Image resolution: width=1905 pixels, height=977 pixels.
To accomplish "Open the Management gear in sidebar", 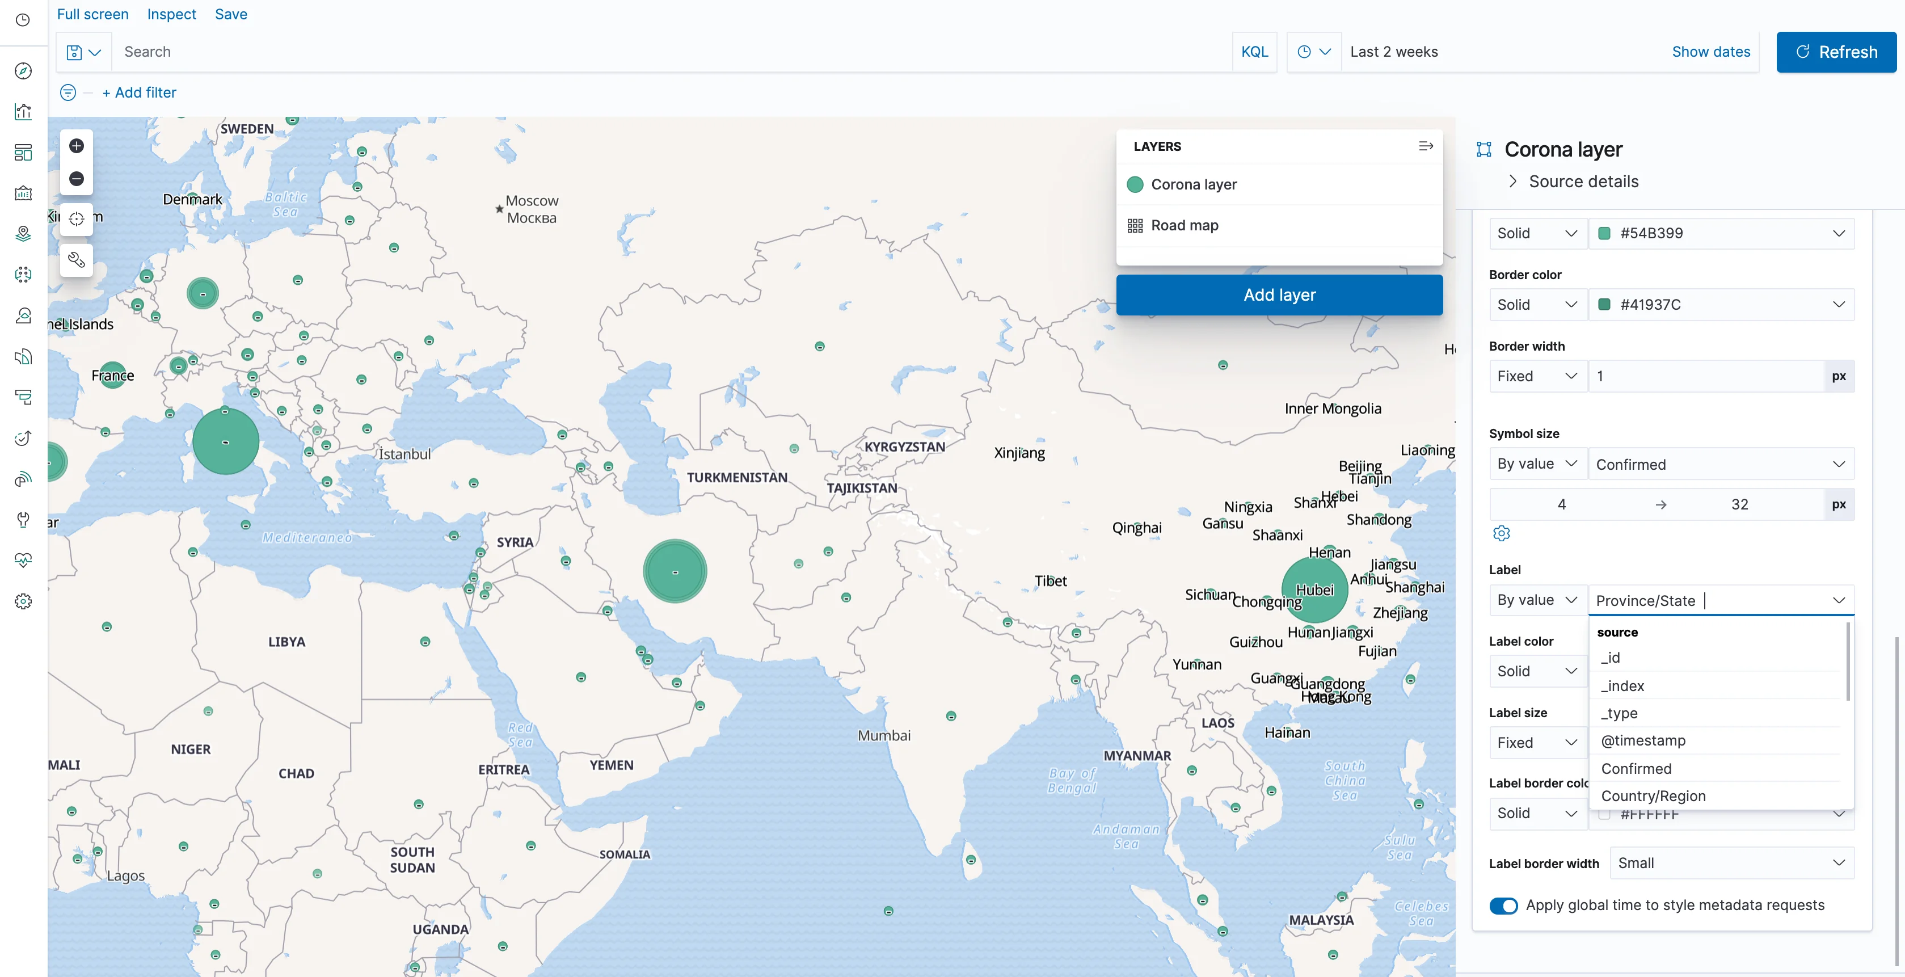I will (23, 601).
